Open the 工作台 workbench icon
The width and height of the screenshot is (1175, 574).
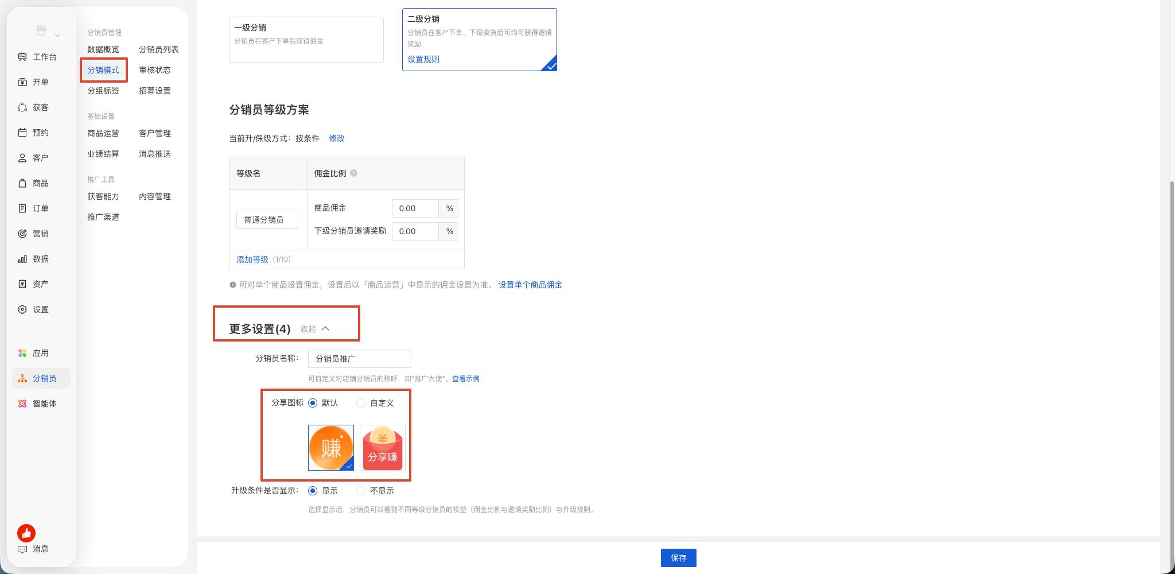click(22, 57)
